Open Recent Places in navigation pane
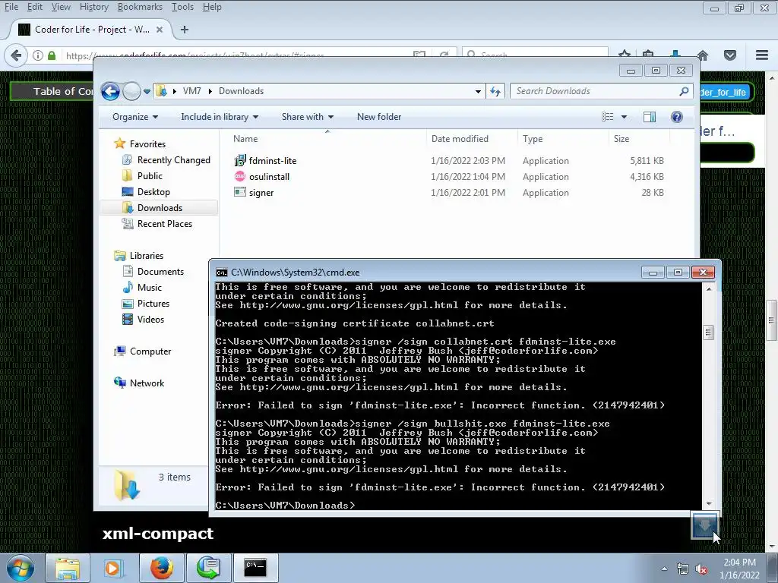 pos(165,224)
